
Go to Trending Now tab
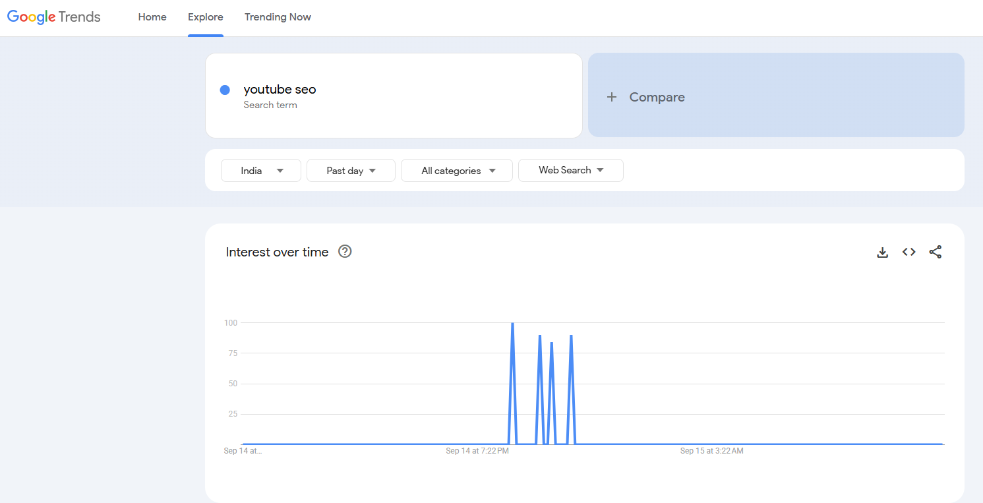(x=278, y=17)
